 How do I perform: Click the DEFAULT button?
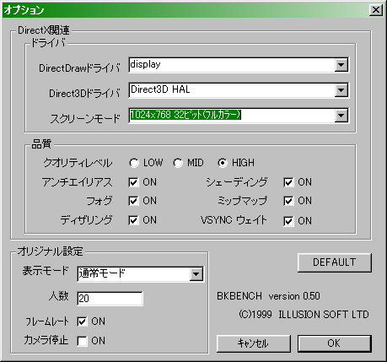click(x=335, y=262)
